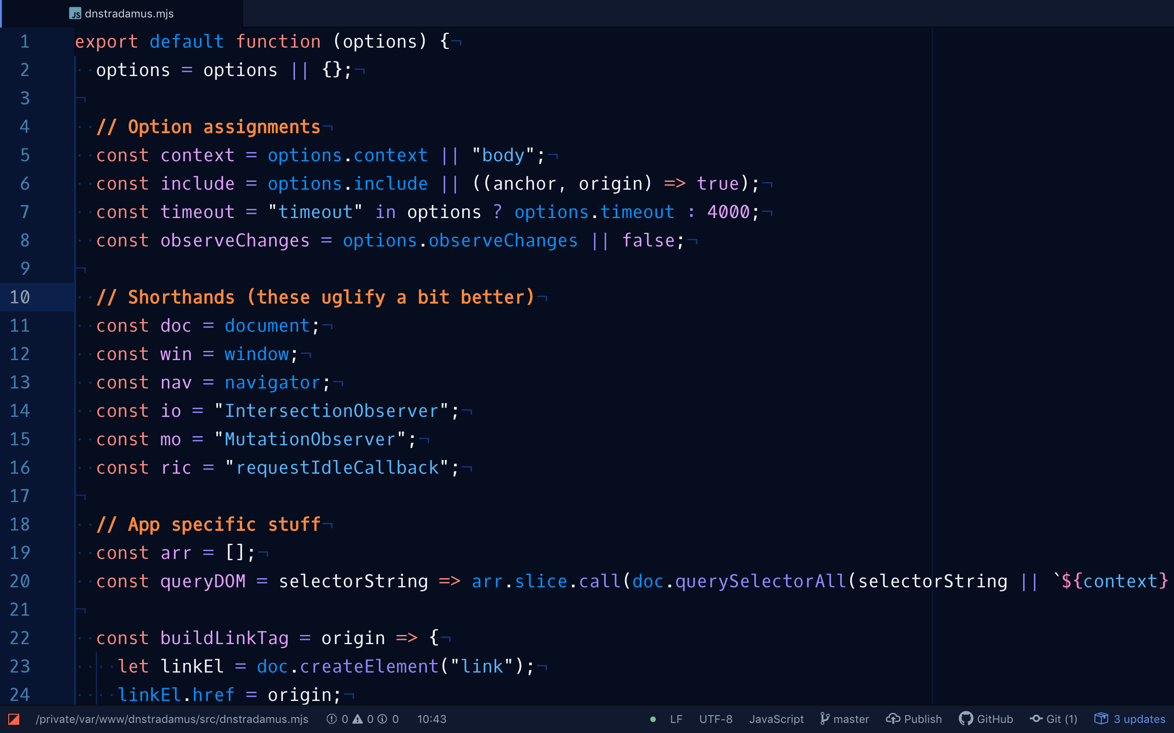This screenshot has width=1174, height=733.
Task: Click the 3 updates package notice
Action: click(1130, 719)
